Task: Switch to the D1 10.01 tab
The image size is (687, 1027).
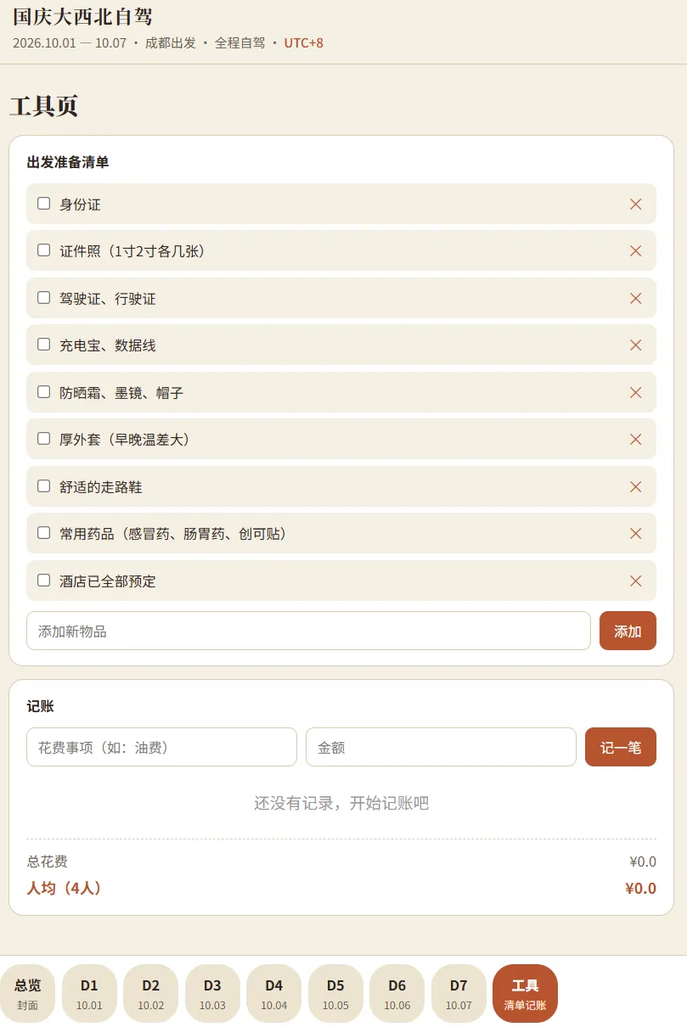Action: tap(89, 993)
